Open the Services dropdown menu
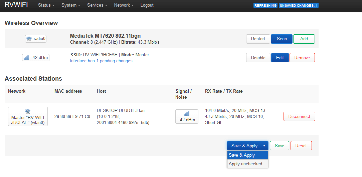This screenshot has height=177, width=362. 97,5
